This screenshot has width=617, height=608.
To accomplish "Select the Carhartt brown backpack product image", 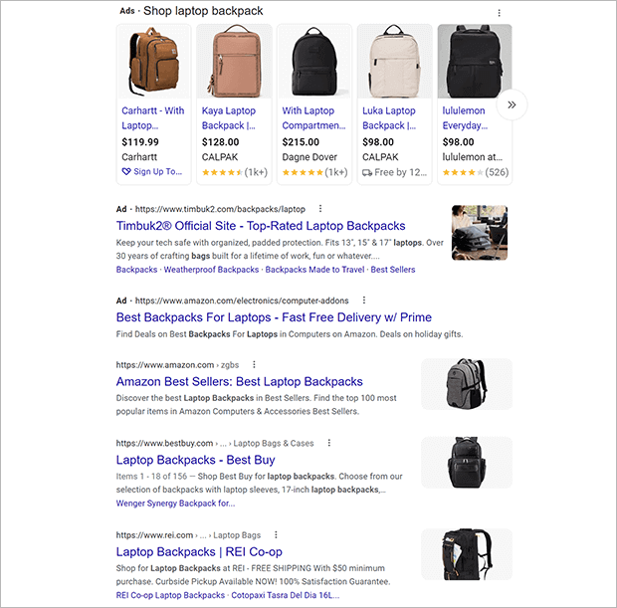I will [154, 62].
